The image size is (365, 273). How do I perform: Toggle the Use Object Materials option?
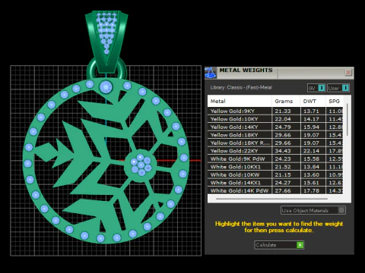313,210
